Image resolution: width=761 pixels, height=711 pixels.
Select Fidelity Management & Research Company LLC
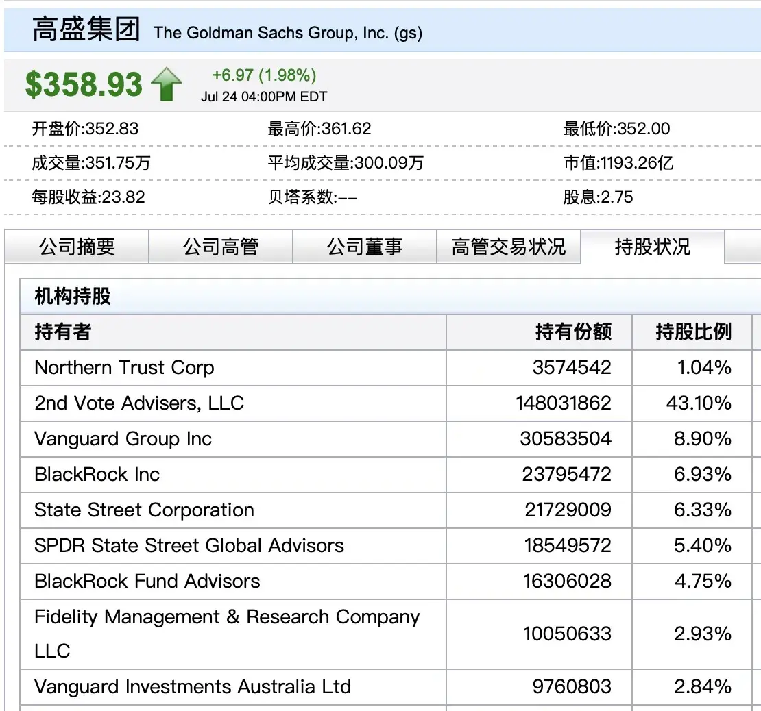click(x=226, y=633)
